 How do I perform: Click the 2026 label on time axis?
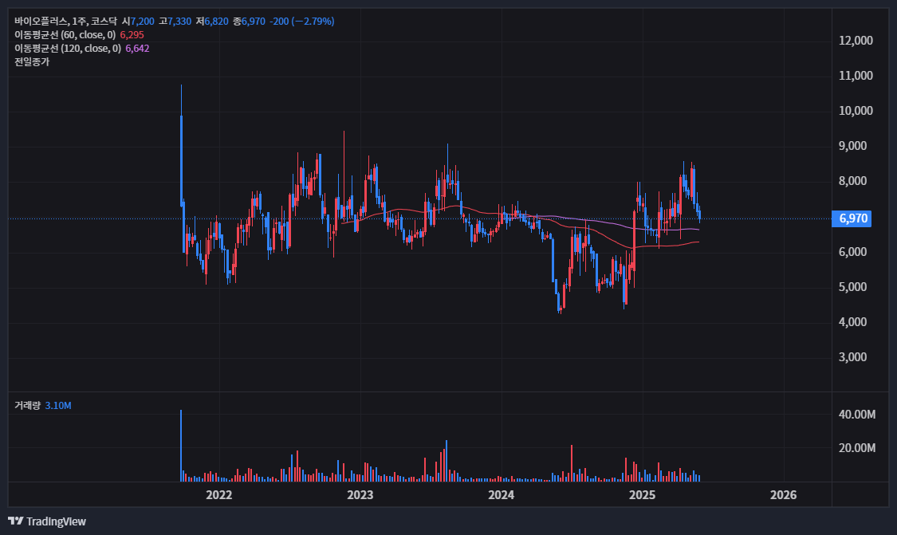pos(783,495)
